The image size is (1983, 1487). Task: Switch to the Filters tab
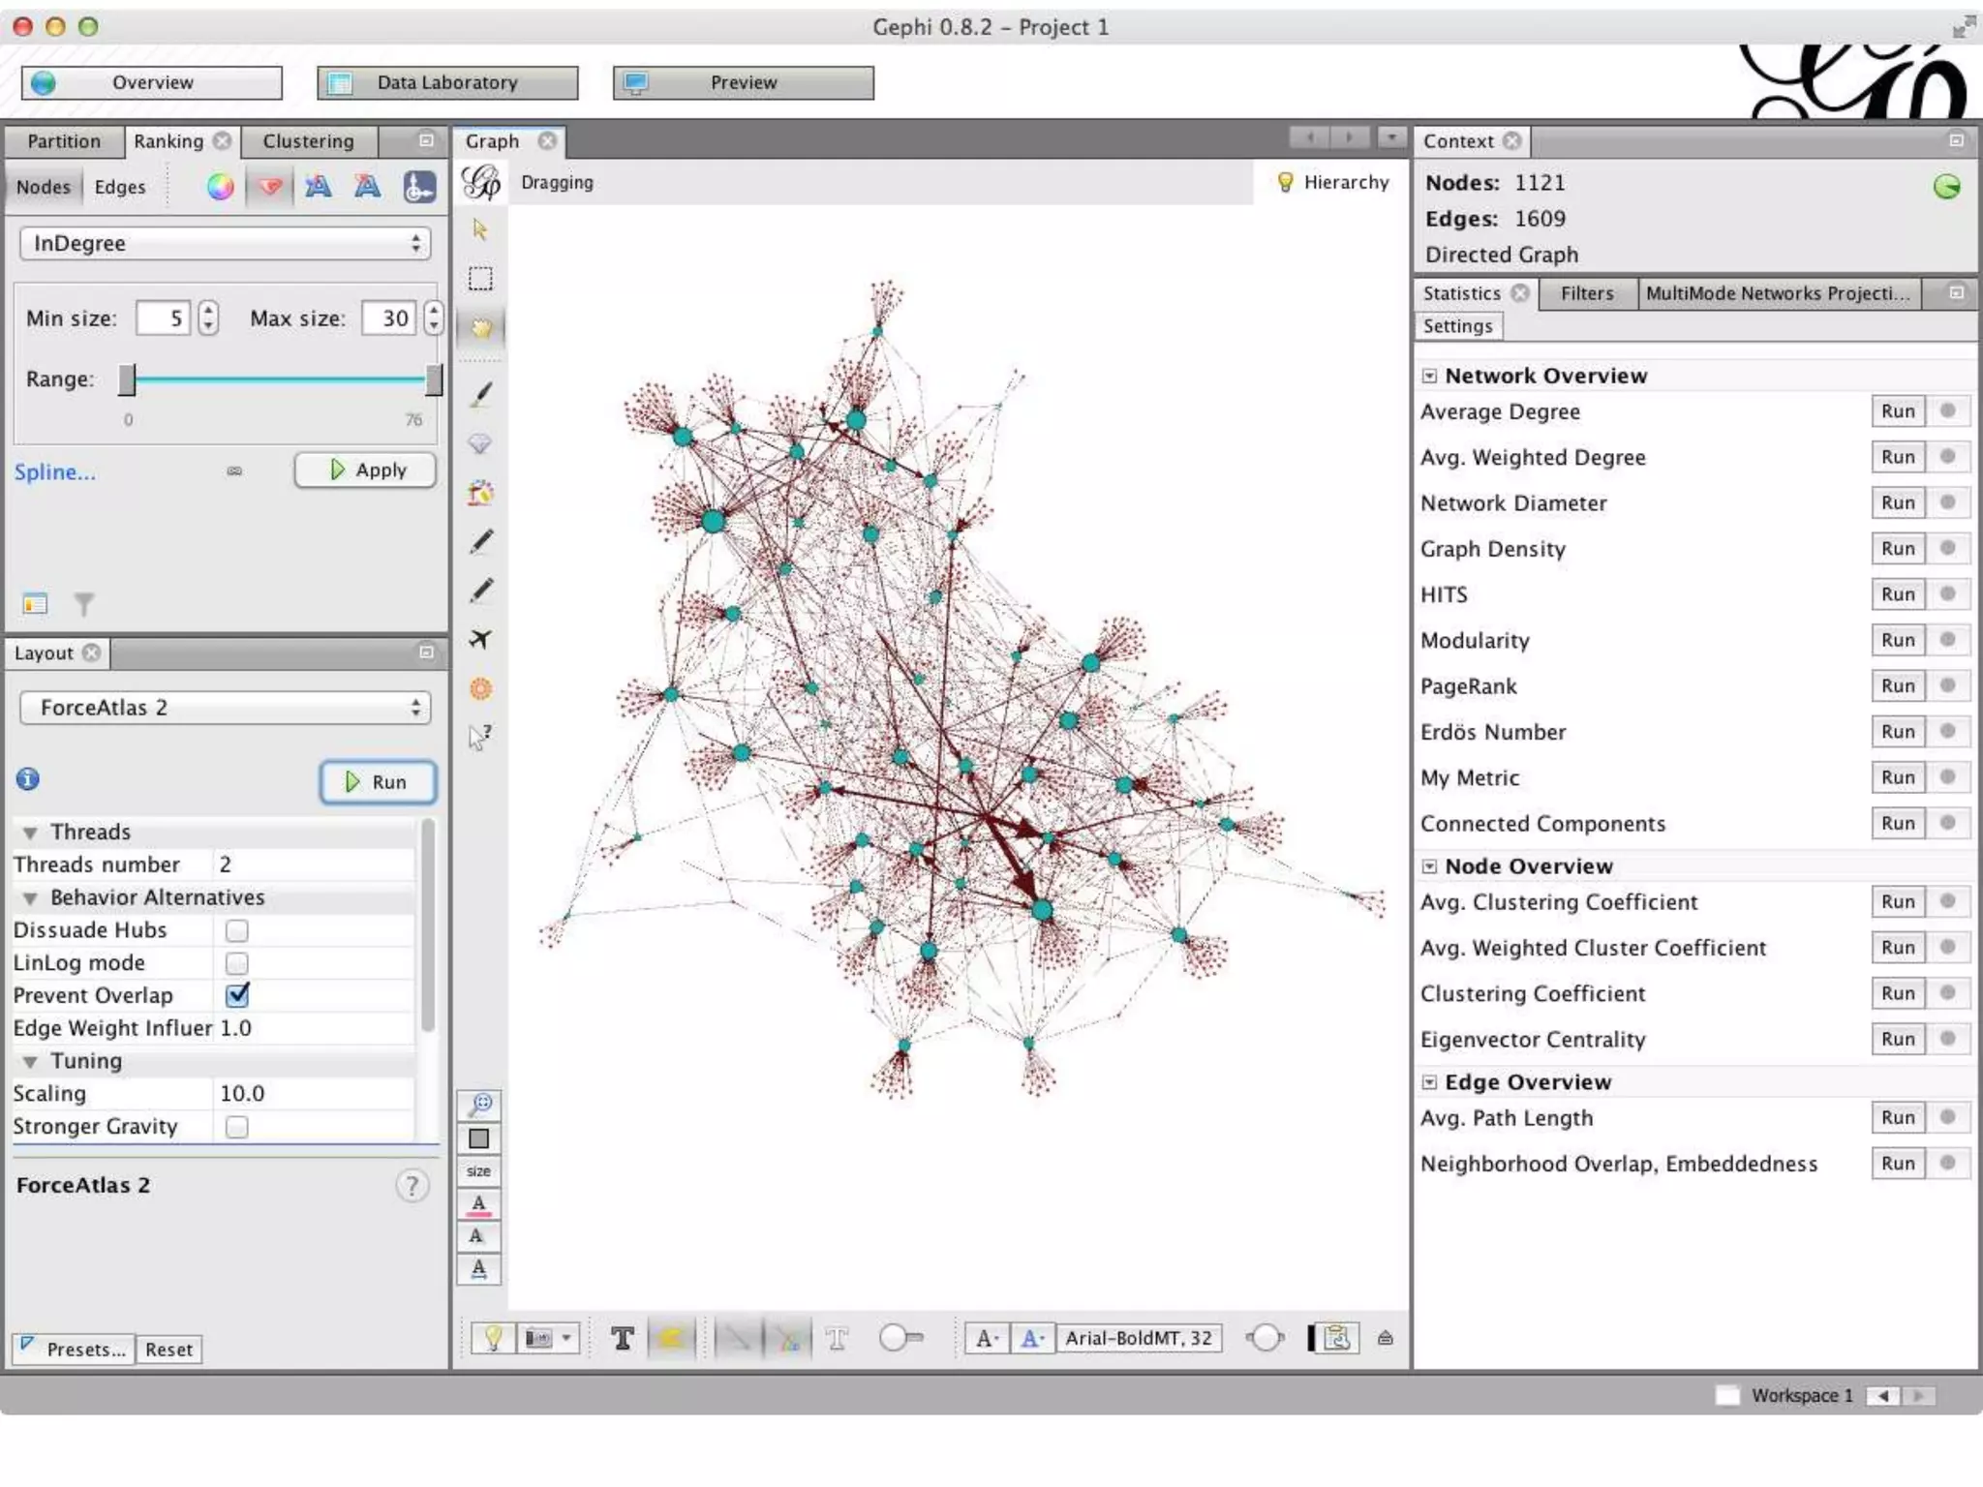[x=1586, y=293]
